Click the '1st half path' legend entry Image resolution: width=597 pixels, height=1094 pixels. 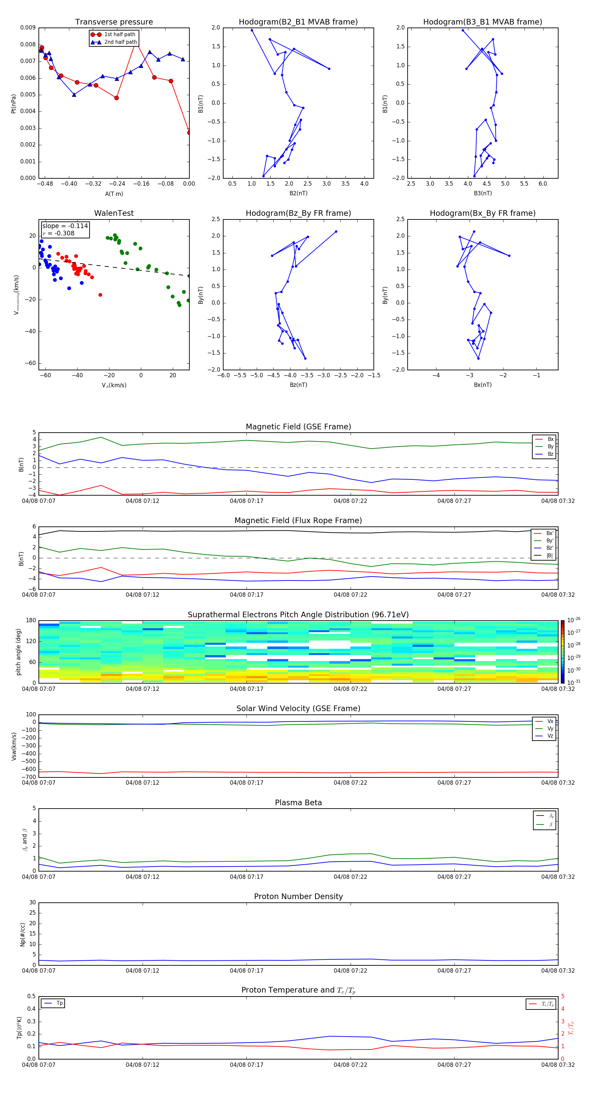tap(113, 34)
